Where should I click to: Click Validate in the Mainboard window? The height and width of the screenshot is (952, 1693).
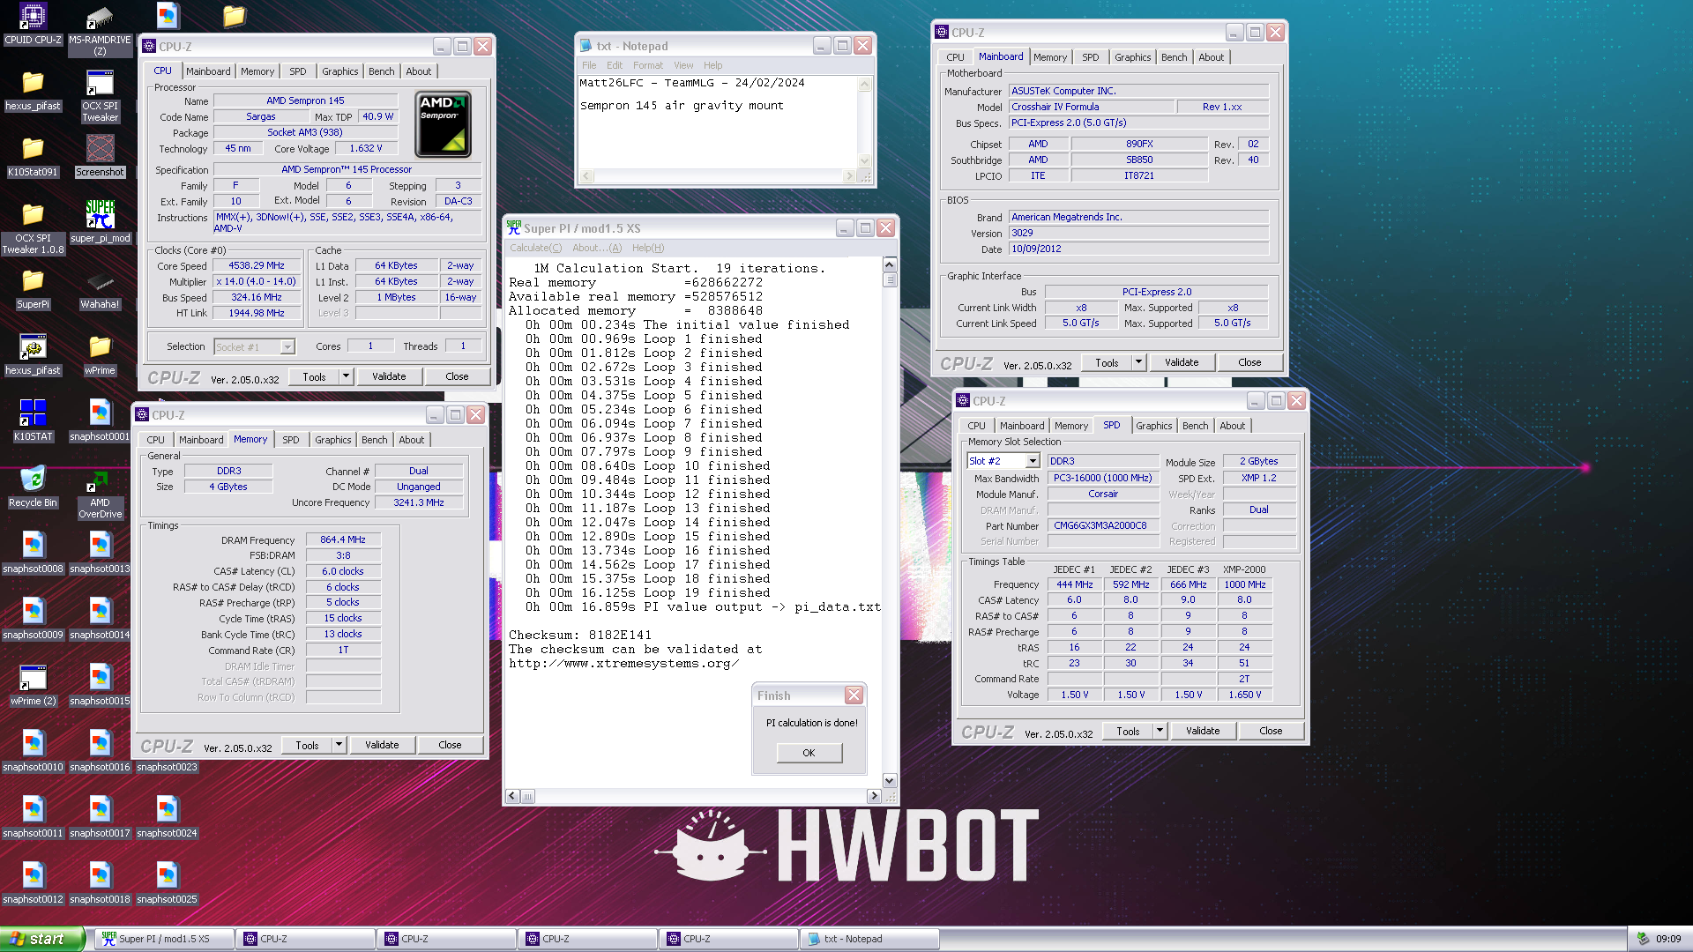coord(1182,362)
